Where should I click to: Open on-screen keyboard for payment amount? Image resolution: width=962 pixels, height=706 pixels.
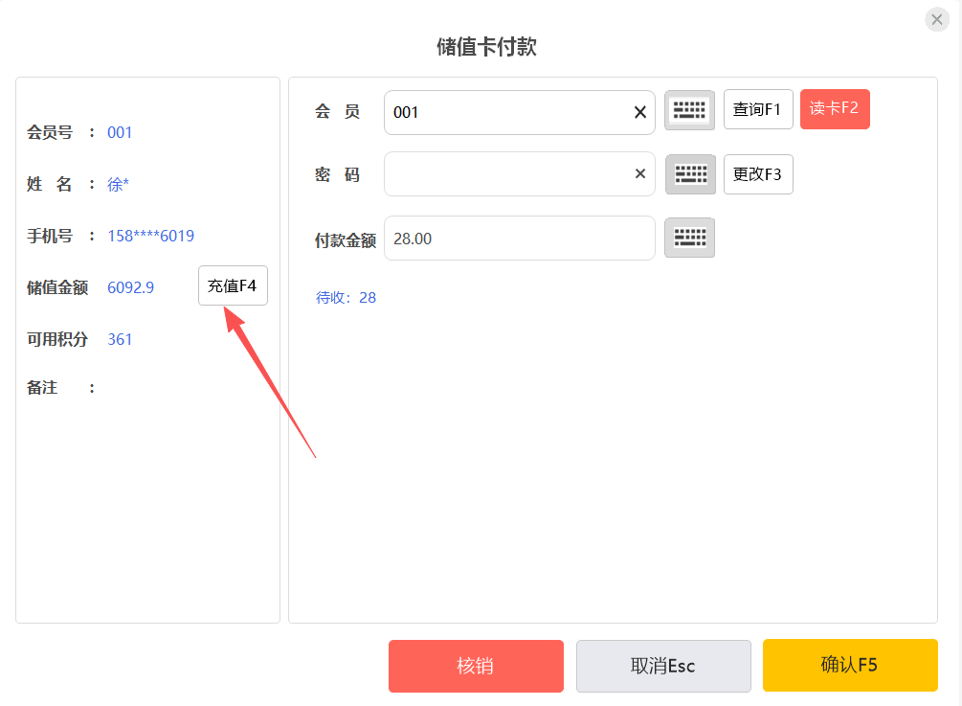point(689,238)
